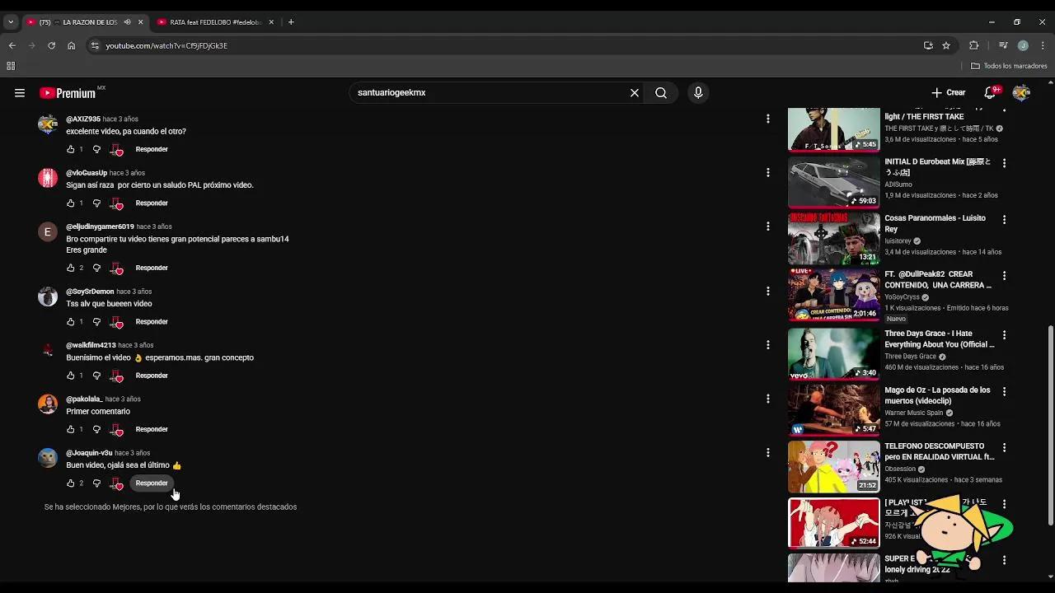Open your profile avatar menu

[1021, 92]
